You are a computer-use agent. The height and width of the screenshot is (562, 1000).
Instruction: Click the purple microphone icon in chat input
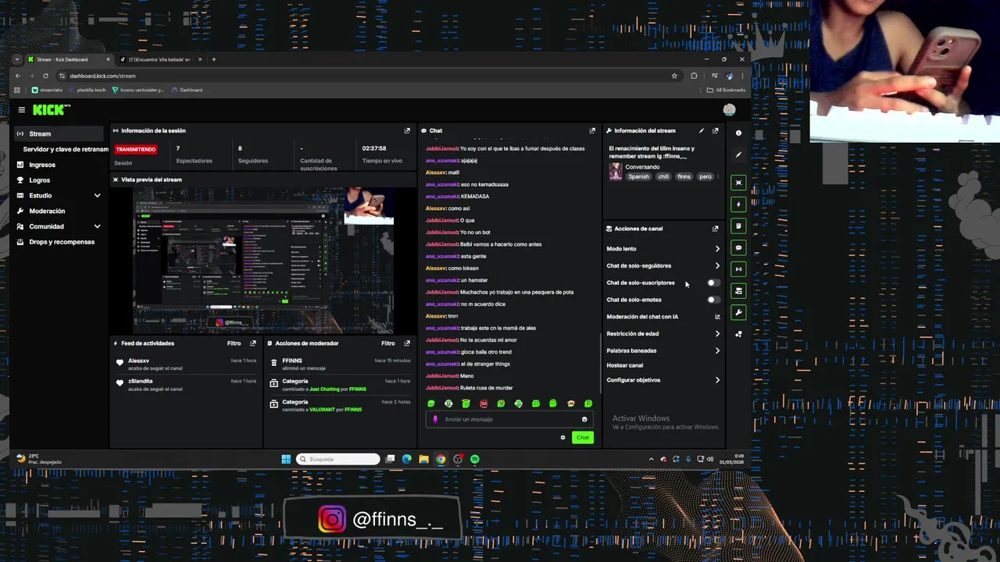(x=435, y=419)
